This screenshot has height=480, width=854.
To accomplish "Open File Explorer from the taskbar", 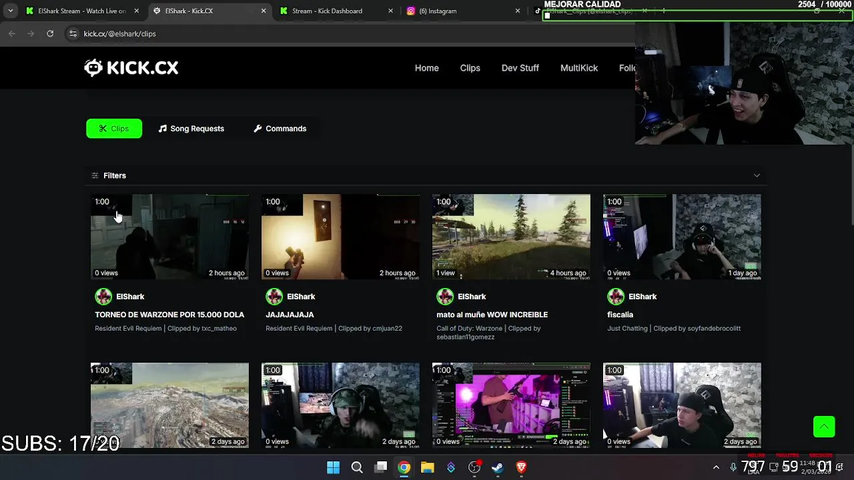I will coord(428,467).
